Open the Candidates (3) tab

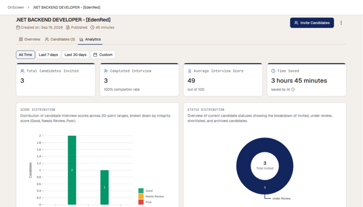(x=60, y=39)
